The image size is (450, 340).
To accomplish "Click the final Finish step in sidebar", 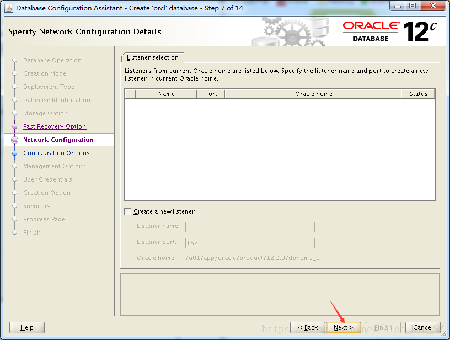I will click(32, 232).
